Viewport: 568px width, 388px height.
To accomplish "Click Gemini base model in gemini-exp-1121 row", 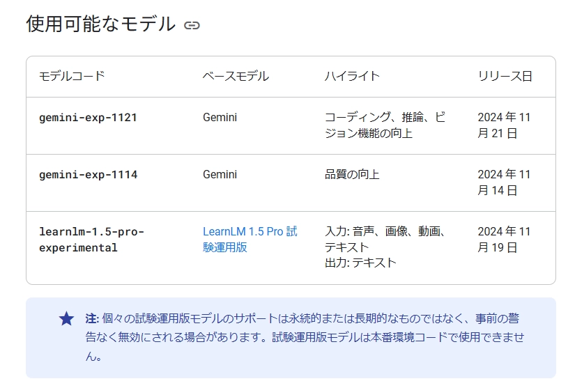I will (220, 118).
